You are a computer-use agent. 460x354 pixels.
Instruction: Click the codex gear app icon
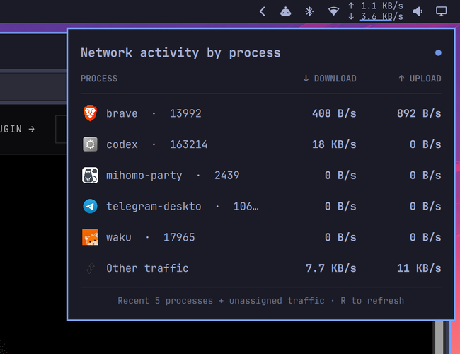(x=90, y=144)
